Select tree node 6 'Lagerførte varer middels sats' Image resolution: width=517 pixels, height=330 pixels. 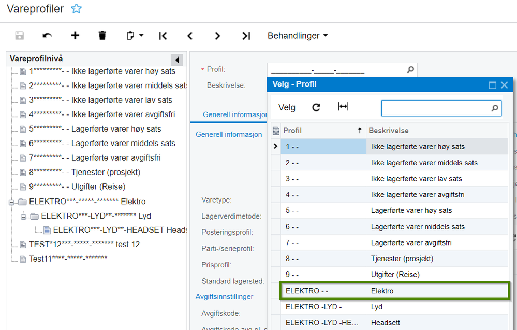tap(102, 144)
